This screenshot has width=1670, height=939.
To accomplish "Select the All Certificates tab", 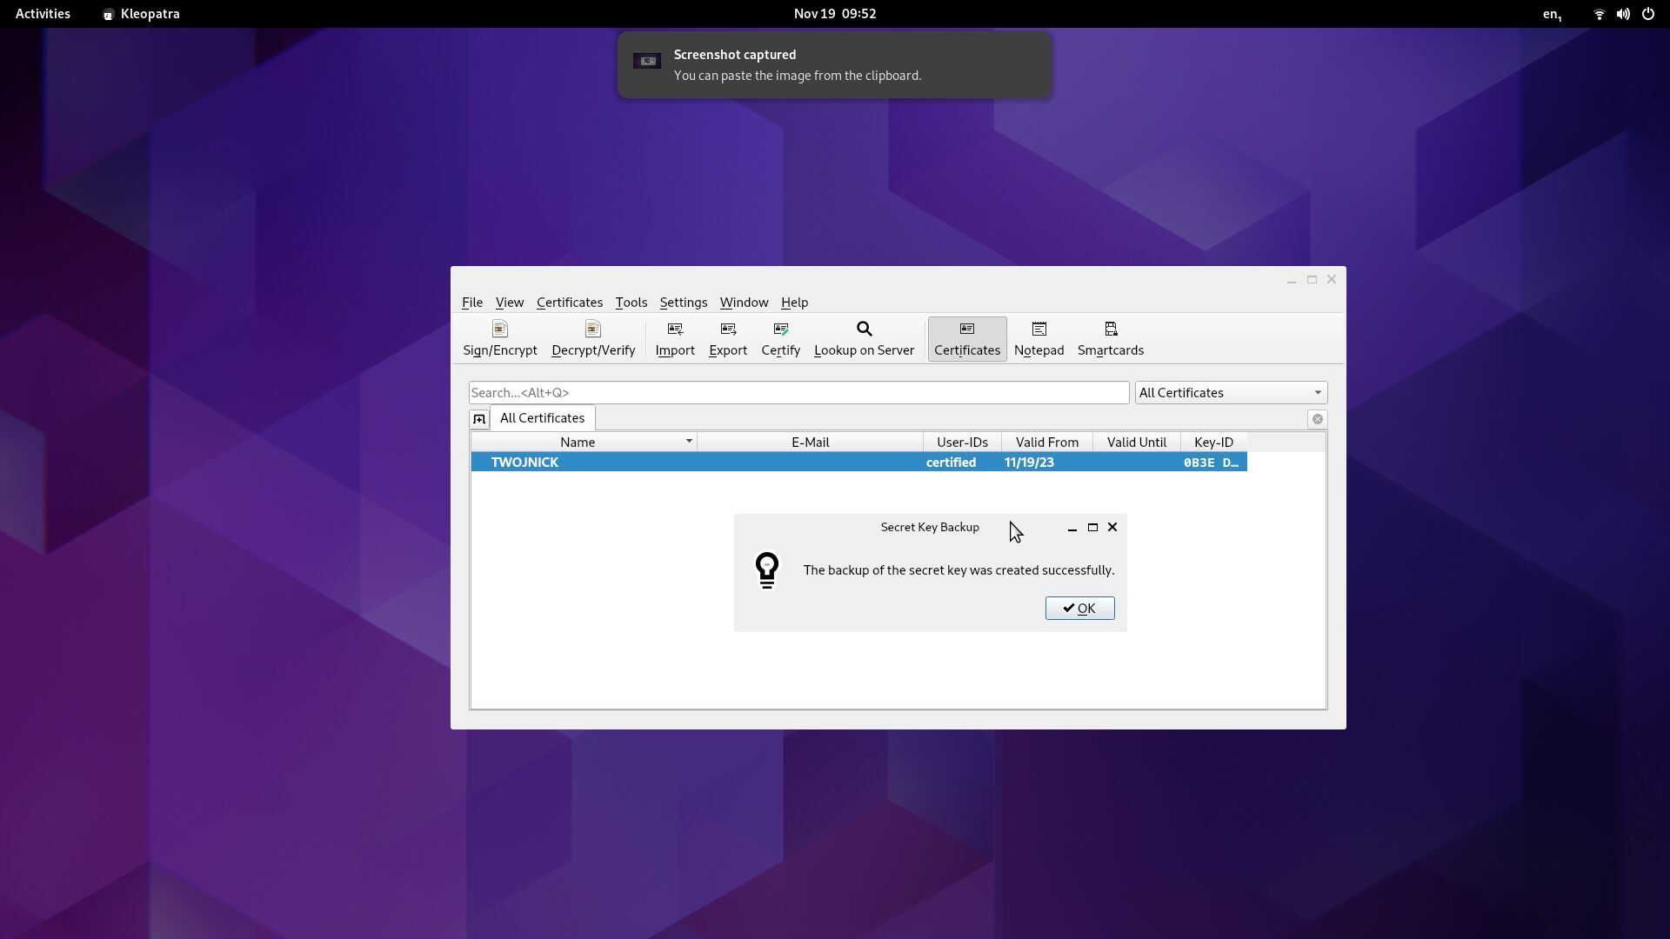I will (542, 418).
